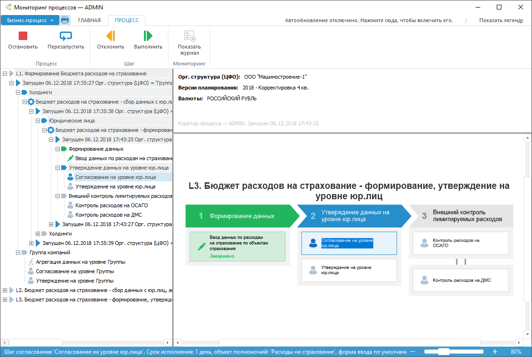
Task: Select step 1 Формирование данных header in diagram
Action: coord(242,216)
